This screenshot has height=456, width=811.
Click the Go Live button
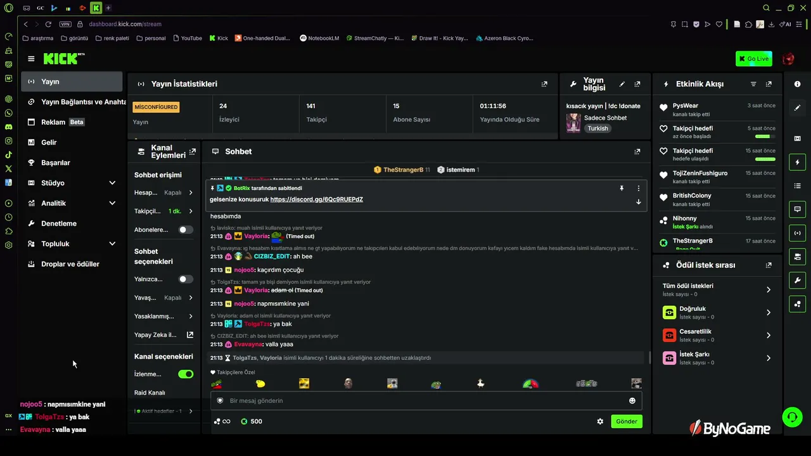click(x=754, y=59)
